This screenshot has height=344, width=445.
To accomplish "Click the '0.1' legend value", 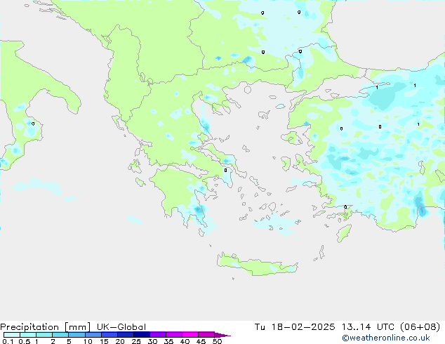I will tap(8, 341).
